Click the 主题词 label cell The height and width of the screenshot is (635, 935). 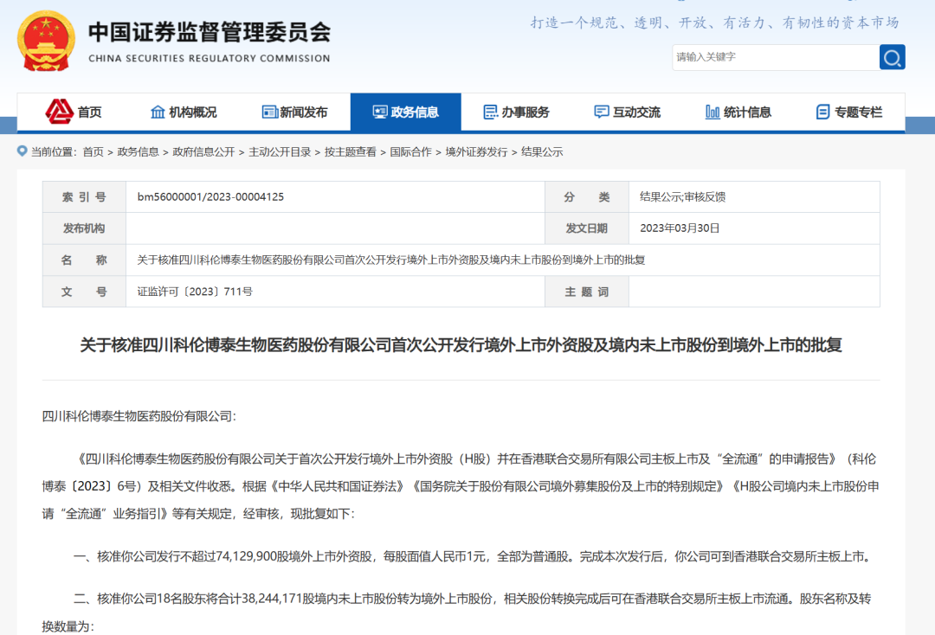pos(587,292)
